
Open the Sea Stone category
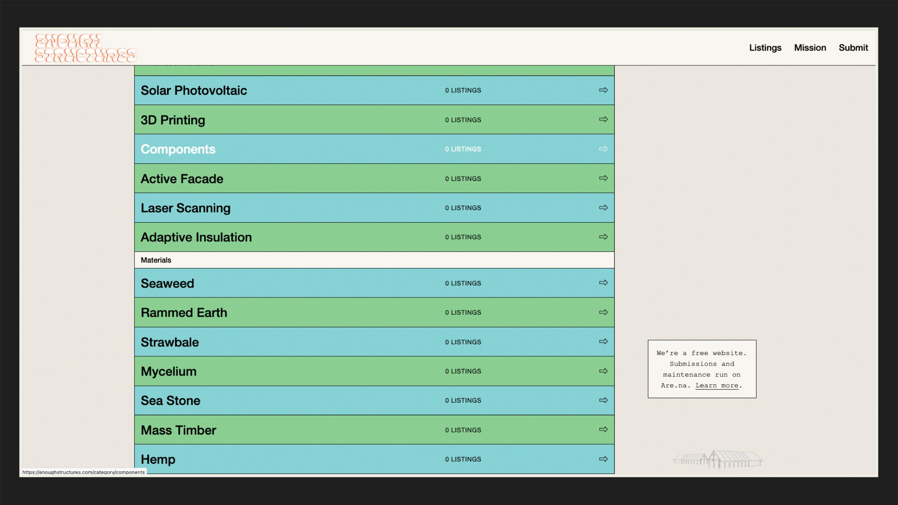pos(170,401)
